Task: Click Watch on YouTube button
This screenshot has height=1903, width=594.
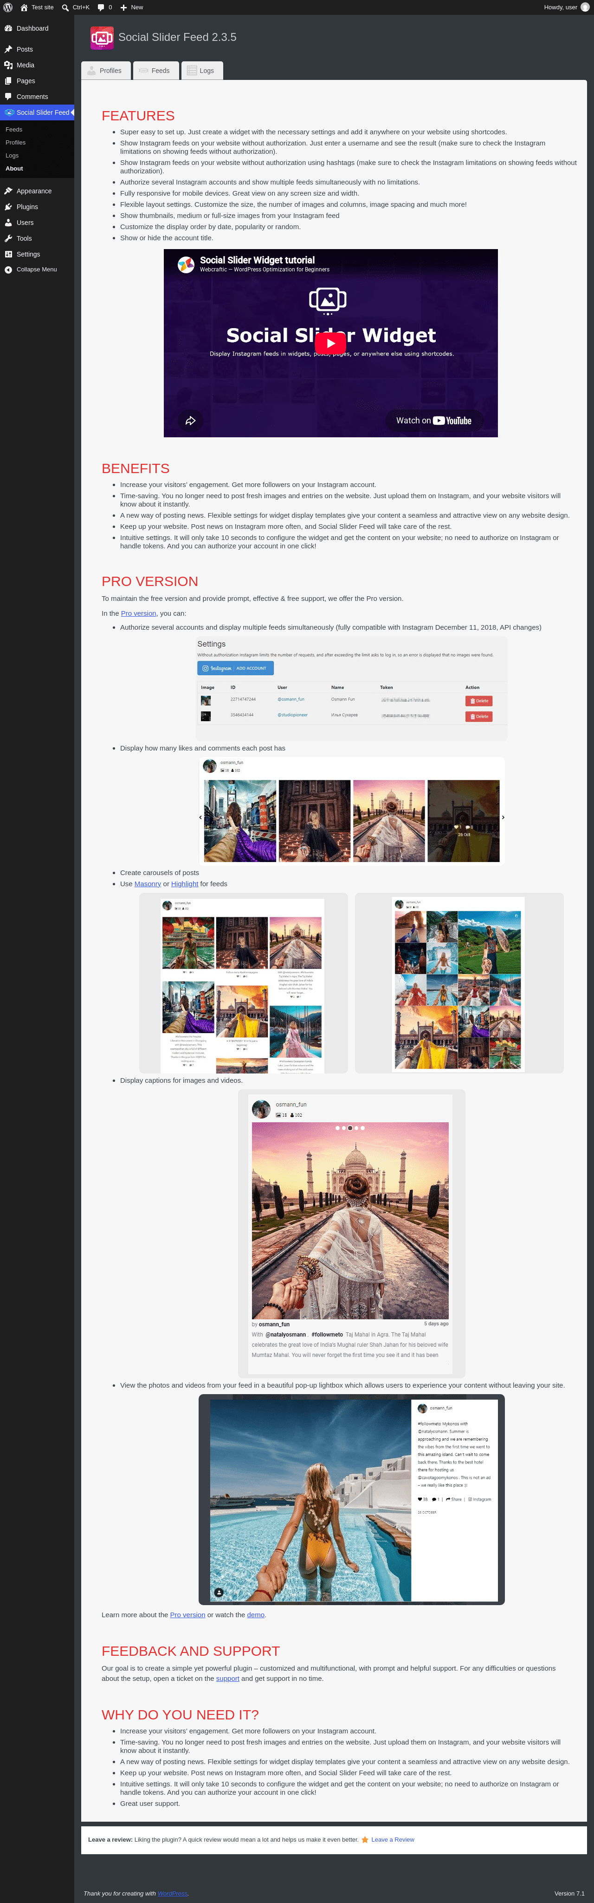Action: tap(434, 421)
